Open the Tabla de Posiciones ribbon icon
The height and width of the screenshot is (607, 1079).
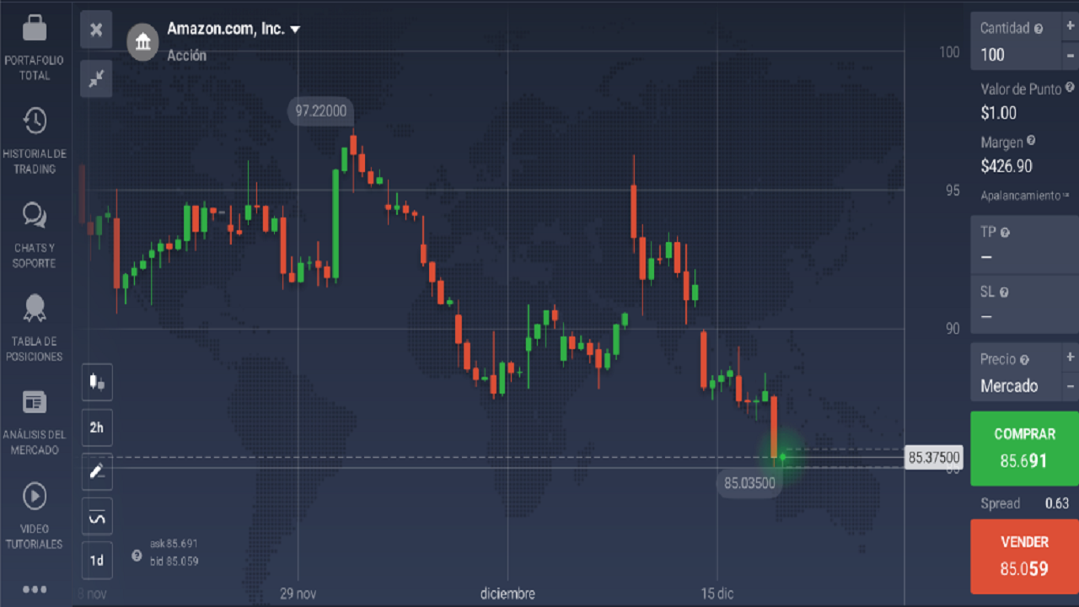coord(35,309)
